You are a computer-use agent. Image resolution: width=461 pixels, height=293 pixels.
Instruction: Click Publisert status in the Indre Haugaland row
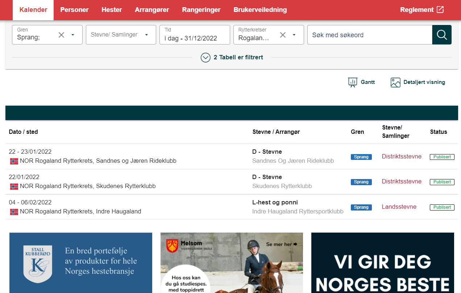pyautogui.click(x=442, y=207)
